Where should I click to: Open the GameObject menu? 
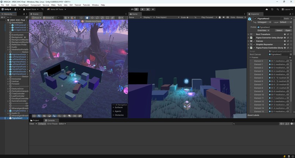23,5
